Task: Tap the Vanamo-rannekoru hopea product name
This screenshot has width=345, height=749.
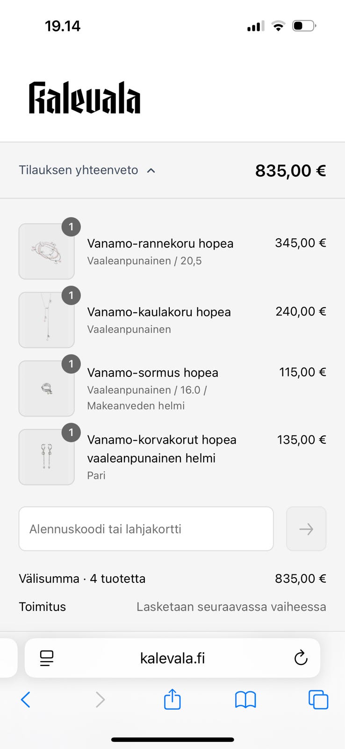Action: tap(160, 243)
